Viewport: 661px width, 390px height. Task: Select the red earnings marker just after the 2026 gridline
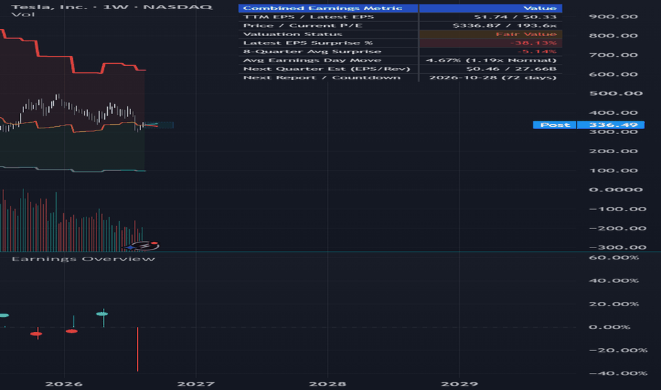click(x=72, y=331)
